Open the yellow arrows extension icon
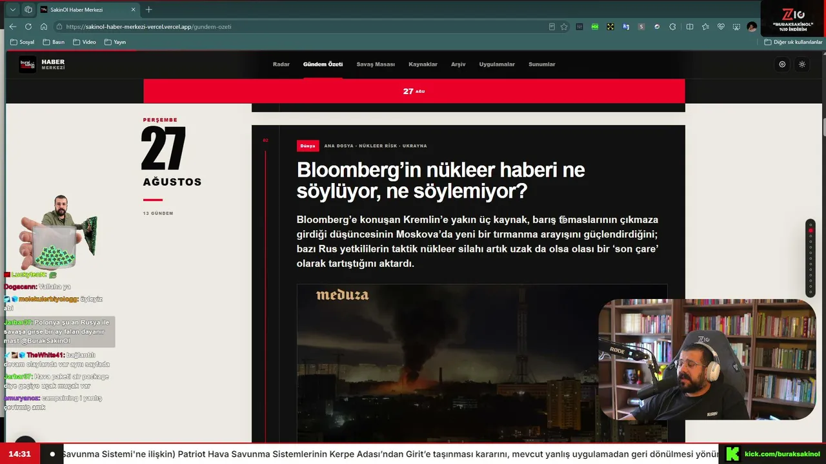826x464 pixels. coord(610,26)
